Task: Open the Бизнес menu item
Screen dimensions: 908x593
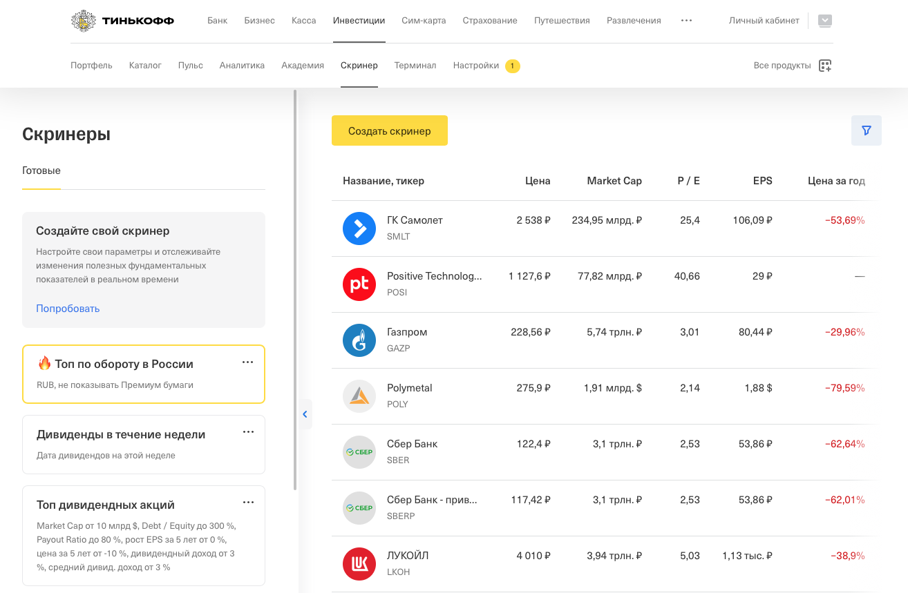Action: 260,21
